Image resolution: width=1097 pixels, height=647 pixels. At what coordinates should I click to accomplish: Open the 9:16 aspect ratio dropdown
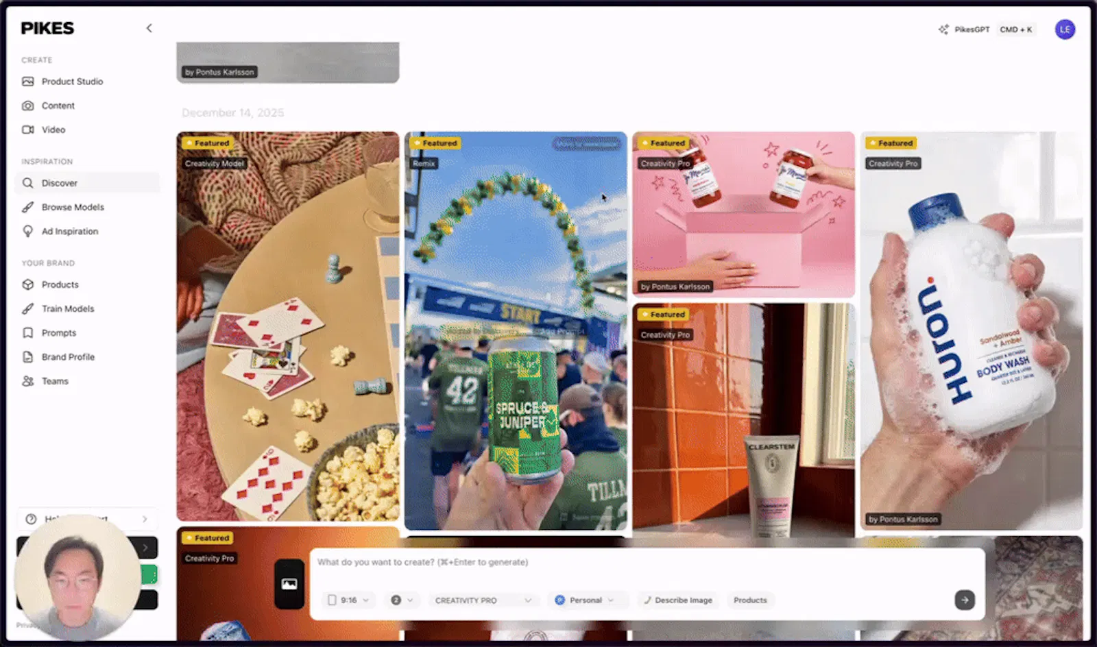tap(348, 600)
